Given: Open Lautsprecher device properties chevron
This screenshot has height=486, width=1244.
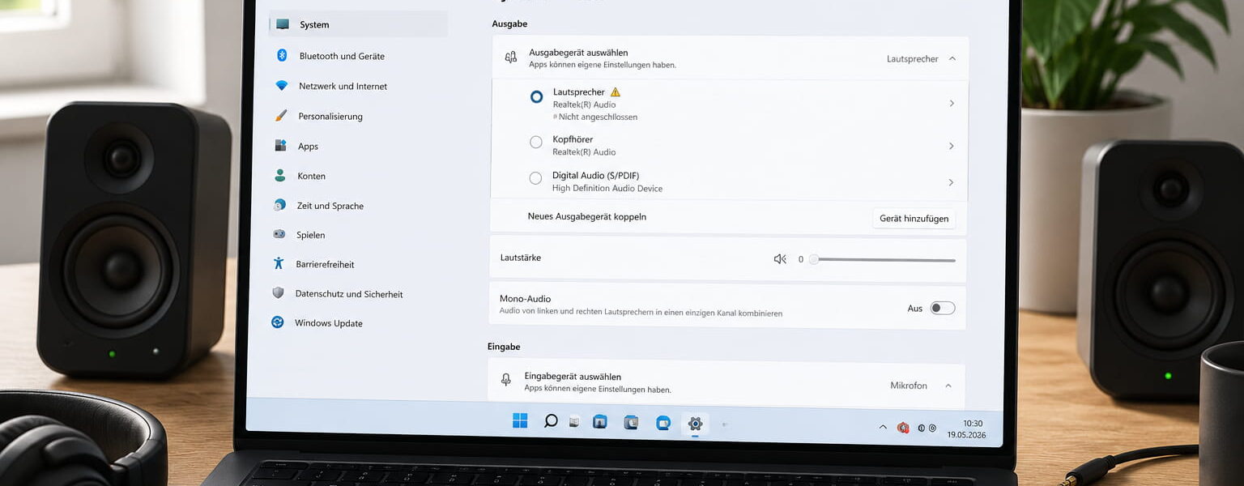Looking at the screenshot, I should point(952,103).
